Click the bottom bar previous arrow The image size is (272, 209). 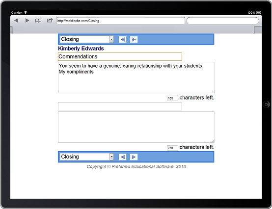(x=122, y=157)
